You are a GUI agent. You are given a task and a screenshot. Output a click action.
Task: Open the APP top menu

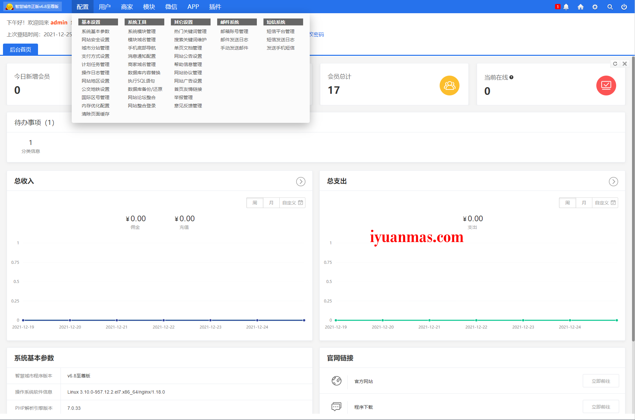tap(193, 7)
